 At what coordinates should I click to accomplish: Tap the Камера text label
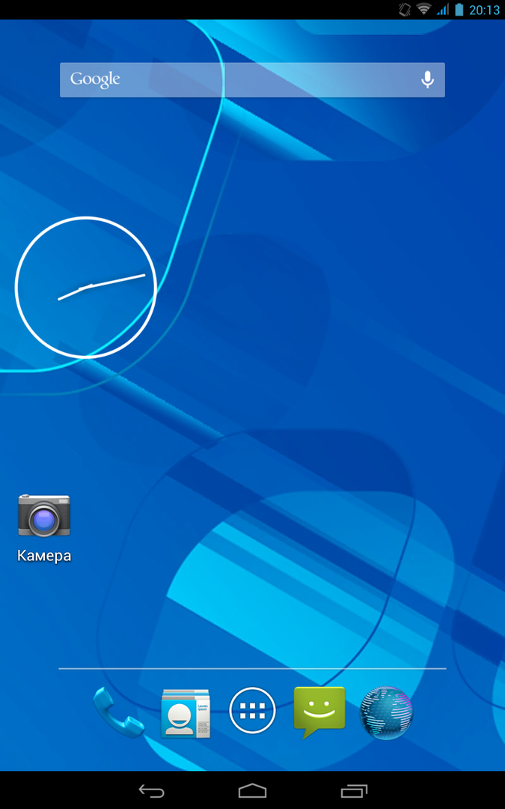point(44,556)
